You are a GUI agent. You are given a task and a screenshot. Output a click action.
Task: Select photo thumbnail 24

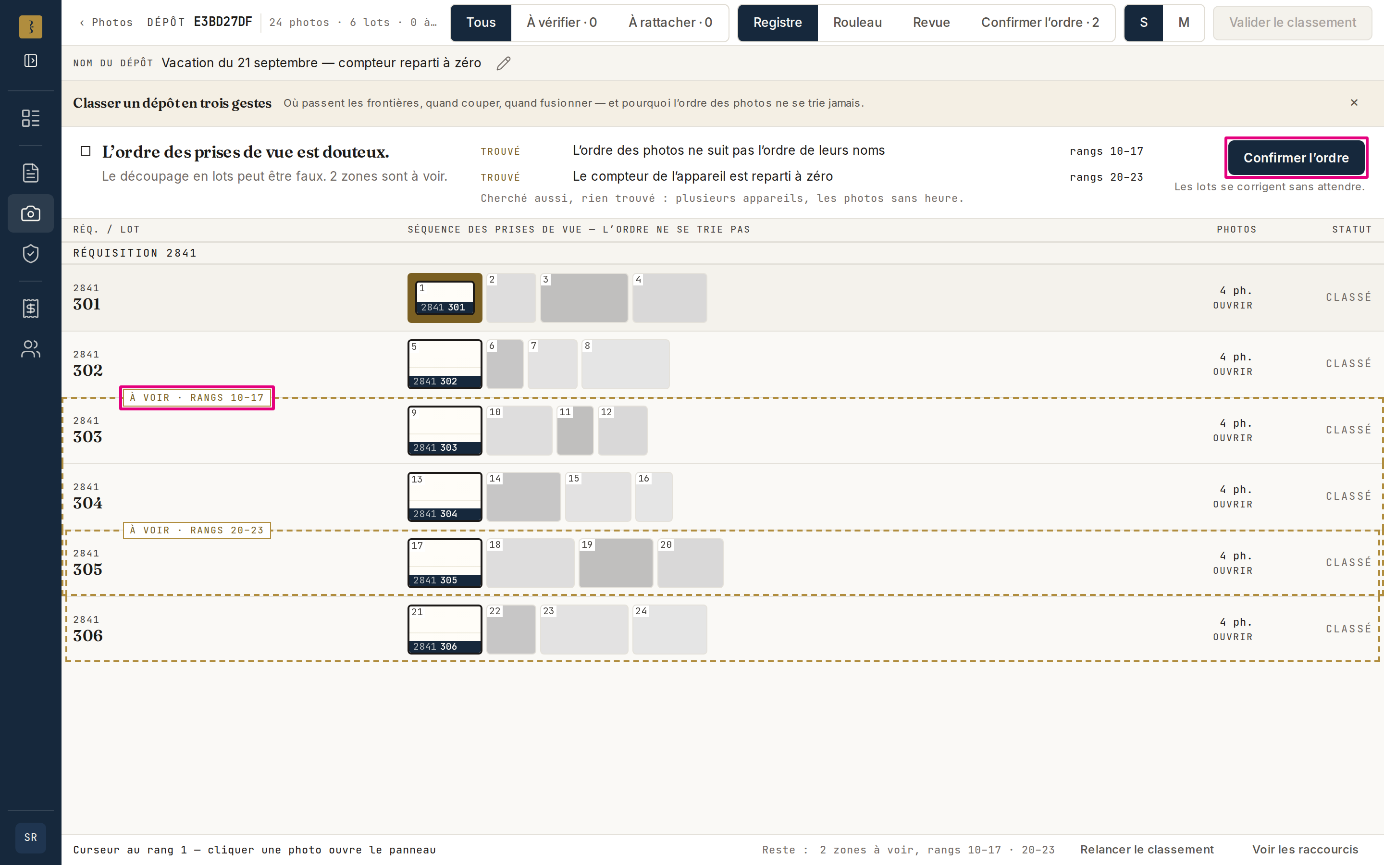[670, 630]
